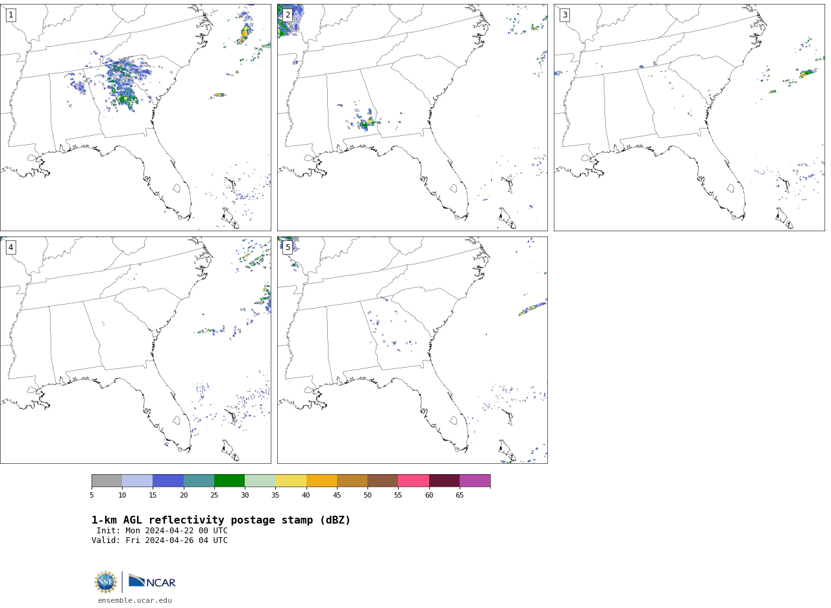
Task: Click the purple 65+ dBZ swatch
Action: (475, 481)
